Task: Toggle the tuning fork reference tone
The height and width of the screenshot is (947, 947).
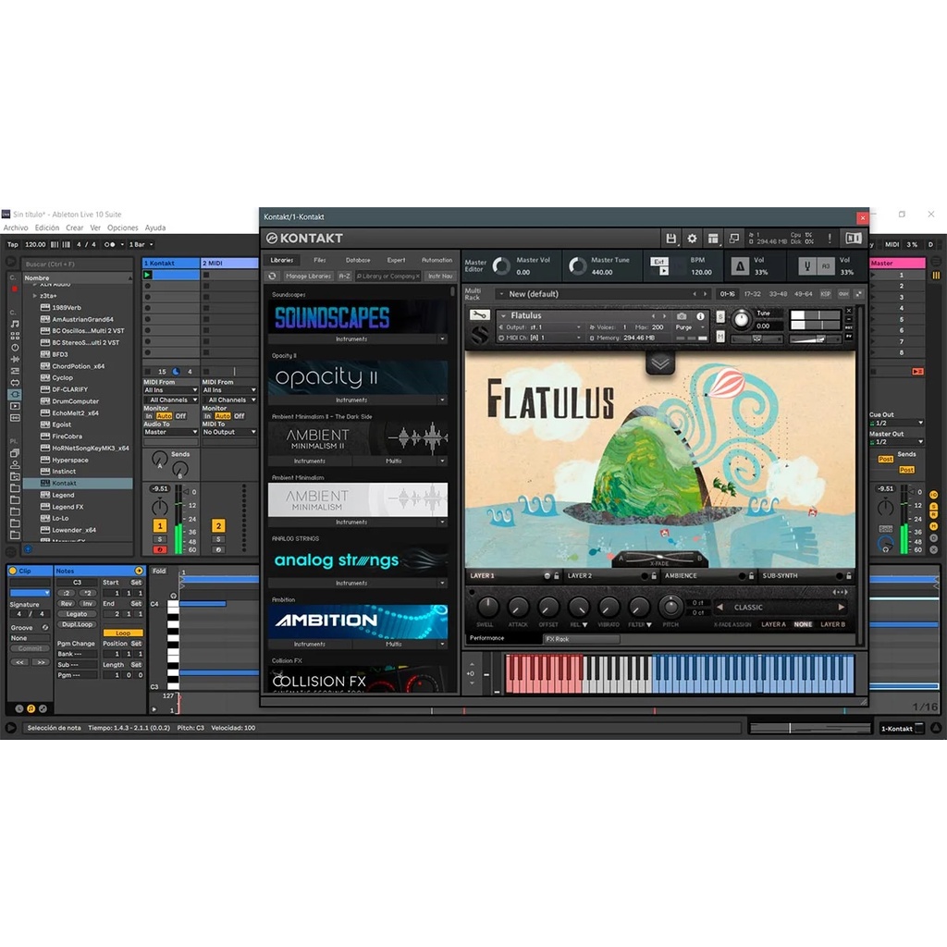Action: [x=806, y=266]
